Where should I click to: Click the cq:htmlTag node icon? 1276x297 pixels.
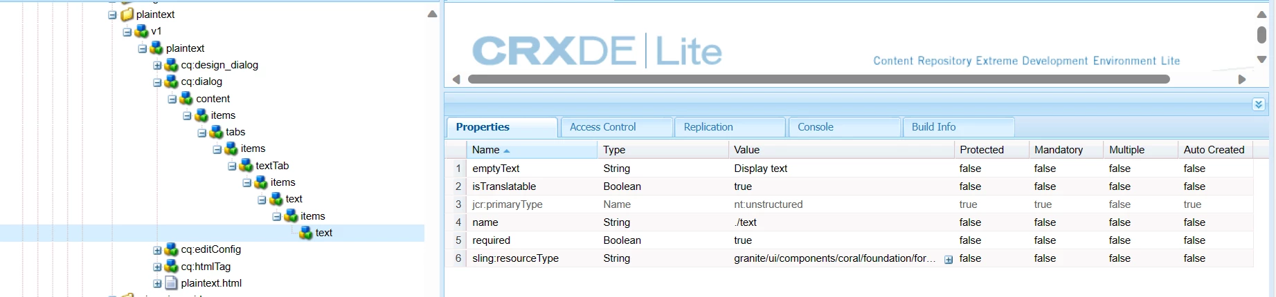(x=172, y=267)
